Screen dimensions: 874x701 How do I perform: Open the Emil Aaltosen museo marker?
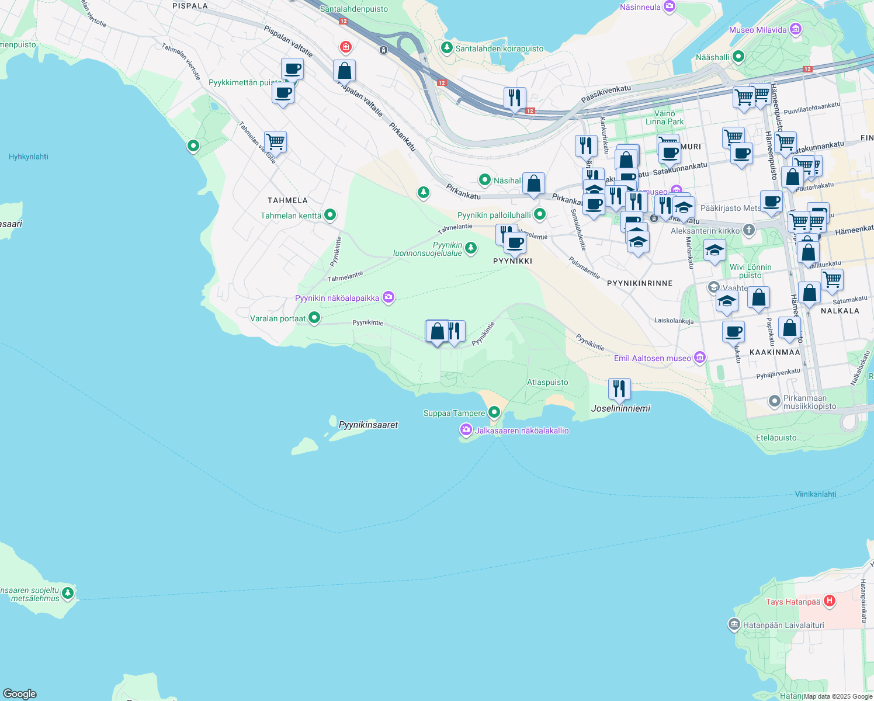[x=699, y=358]
